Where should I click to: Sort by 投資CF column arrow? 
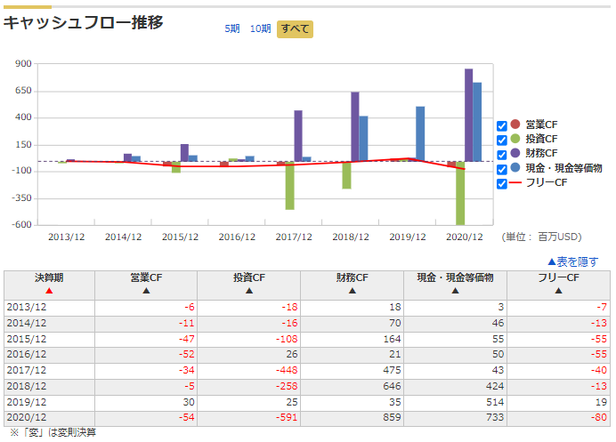click(x=249, y=291)
